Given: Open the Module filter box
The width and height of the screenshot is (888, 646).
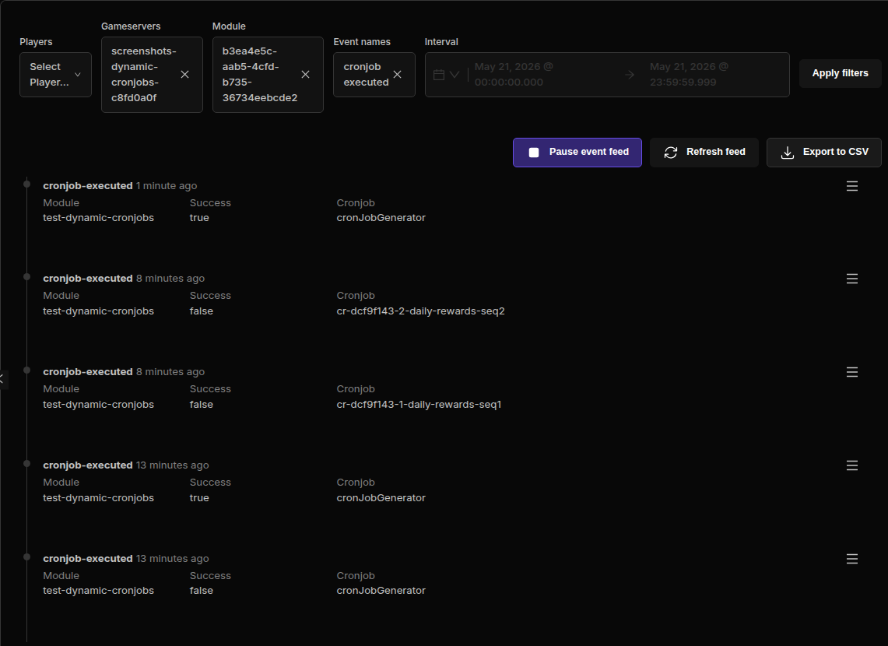Looking at the screenshot, I should click(x=268, y=75).
